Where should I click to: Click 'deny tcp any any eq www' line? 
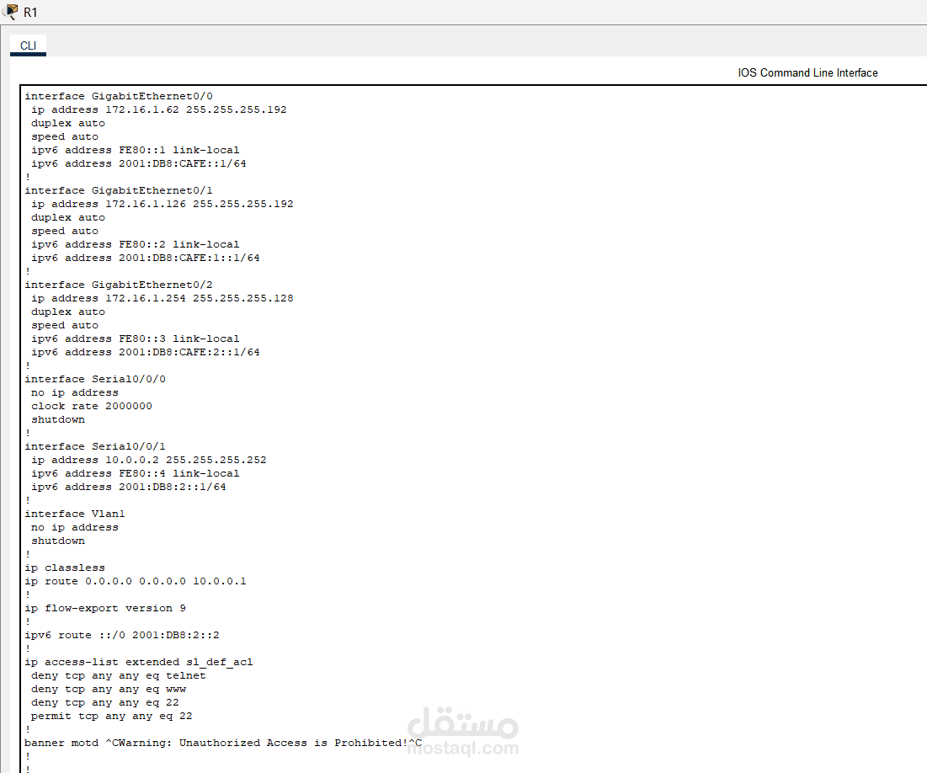click(x=109, y=690)
